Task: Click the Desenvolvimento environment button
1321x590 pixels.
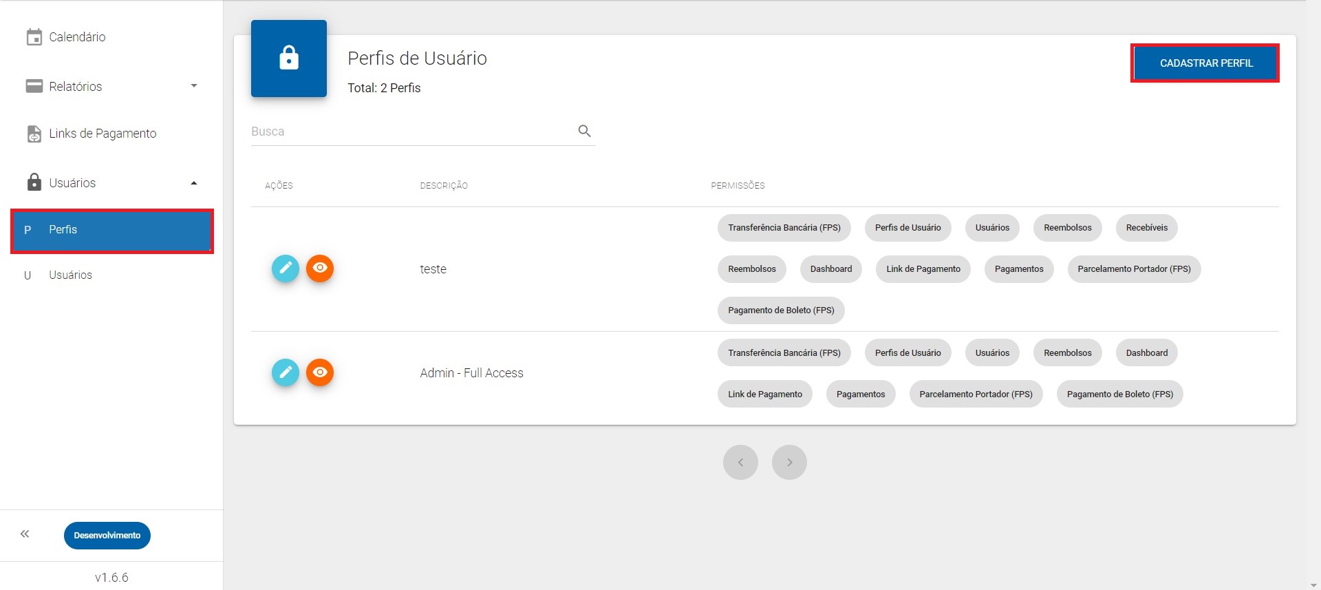Action: point(107,536)
